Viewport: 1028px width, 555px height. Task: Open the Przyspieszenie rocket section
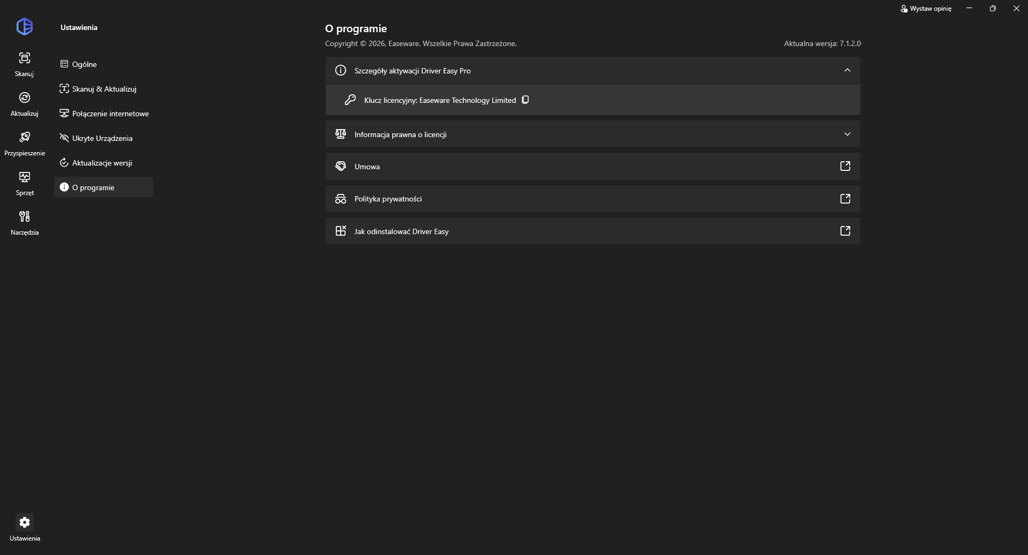(24, 144)
